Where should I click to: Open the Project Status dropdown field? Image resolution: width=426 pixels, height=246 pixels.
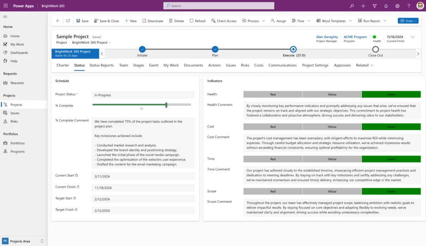[143, 95]
